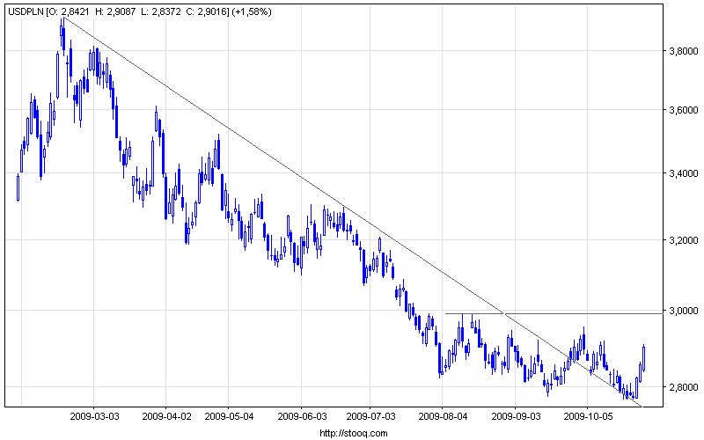The image size is (704, 440).
Task: Click the 2,8000 price axis label
Action: tap(684, 387)
